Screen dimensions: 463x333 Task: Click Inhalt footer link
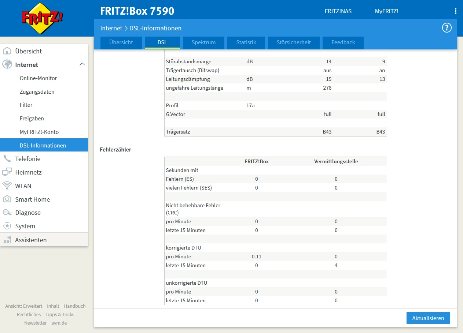[x=53, y=306]
